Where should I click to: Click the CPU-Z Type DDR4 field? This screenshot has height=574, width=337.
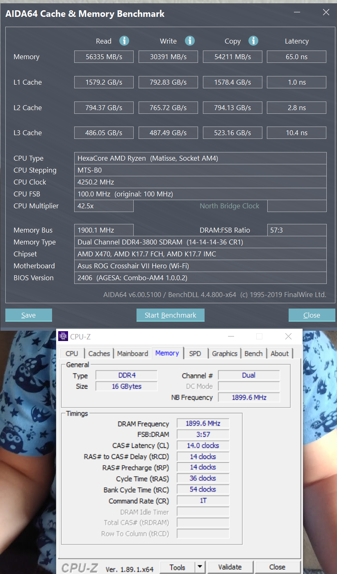click(x=126, y=375)
